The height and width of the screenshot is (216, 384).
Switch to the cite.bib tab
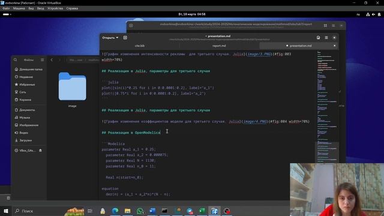[140, 46]
